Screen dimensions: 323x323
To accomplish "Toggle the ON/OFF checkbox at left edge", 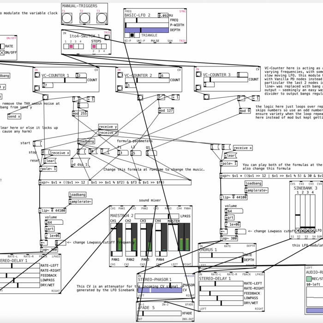I will (2, 53).
